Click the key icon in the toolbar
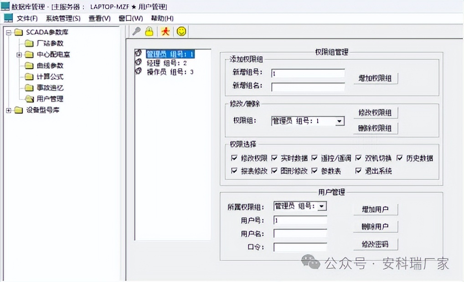This screenshot has height=282, width=464. pos(136,31)
